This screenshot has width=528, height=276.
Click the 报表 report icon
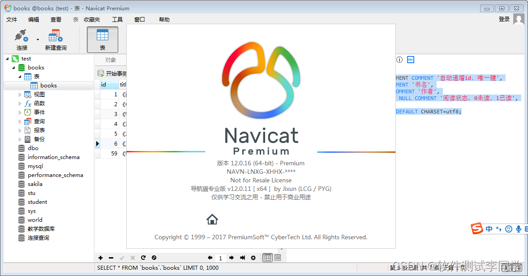(x=28, y=130)
